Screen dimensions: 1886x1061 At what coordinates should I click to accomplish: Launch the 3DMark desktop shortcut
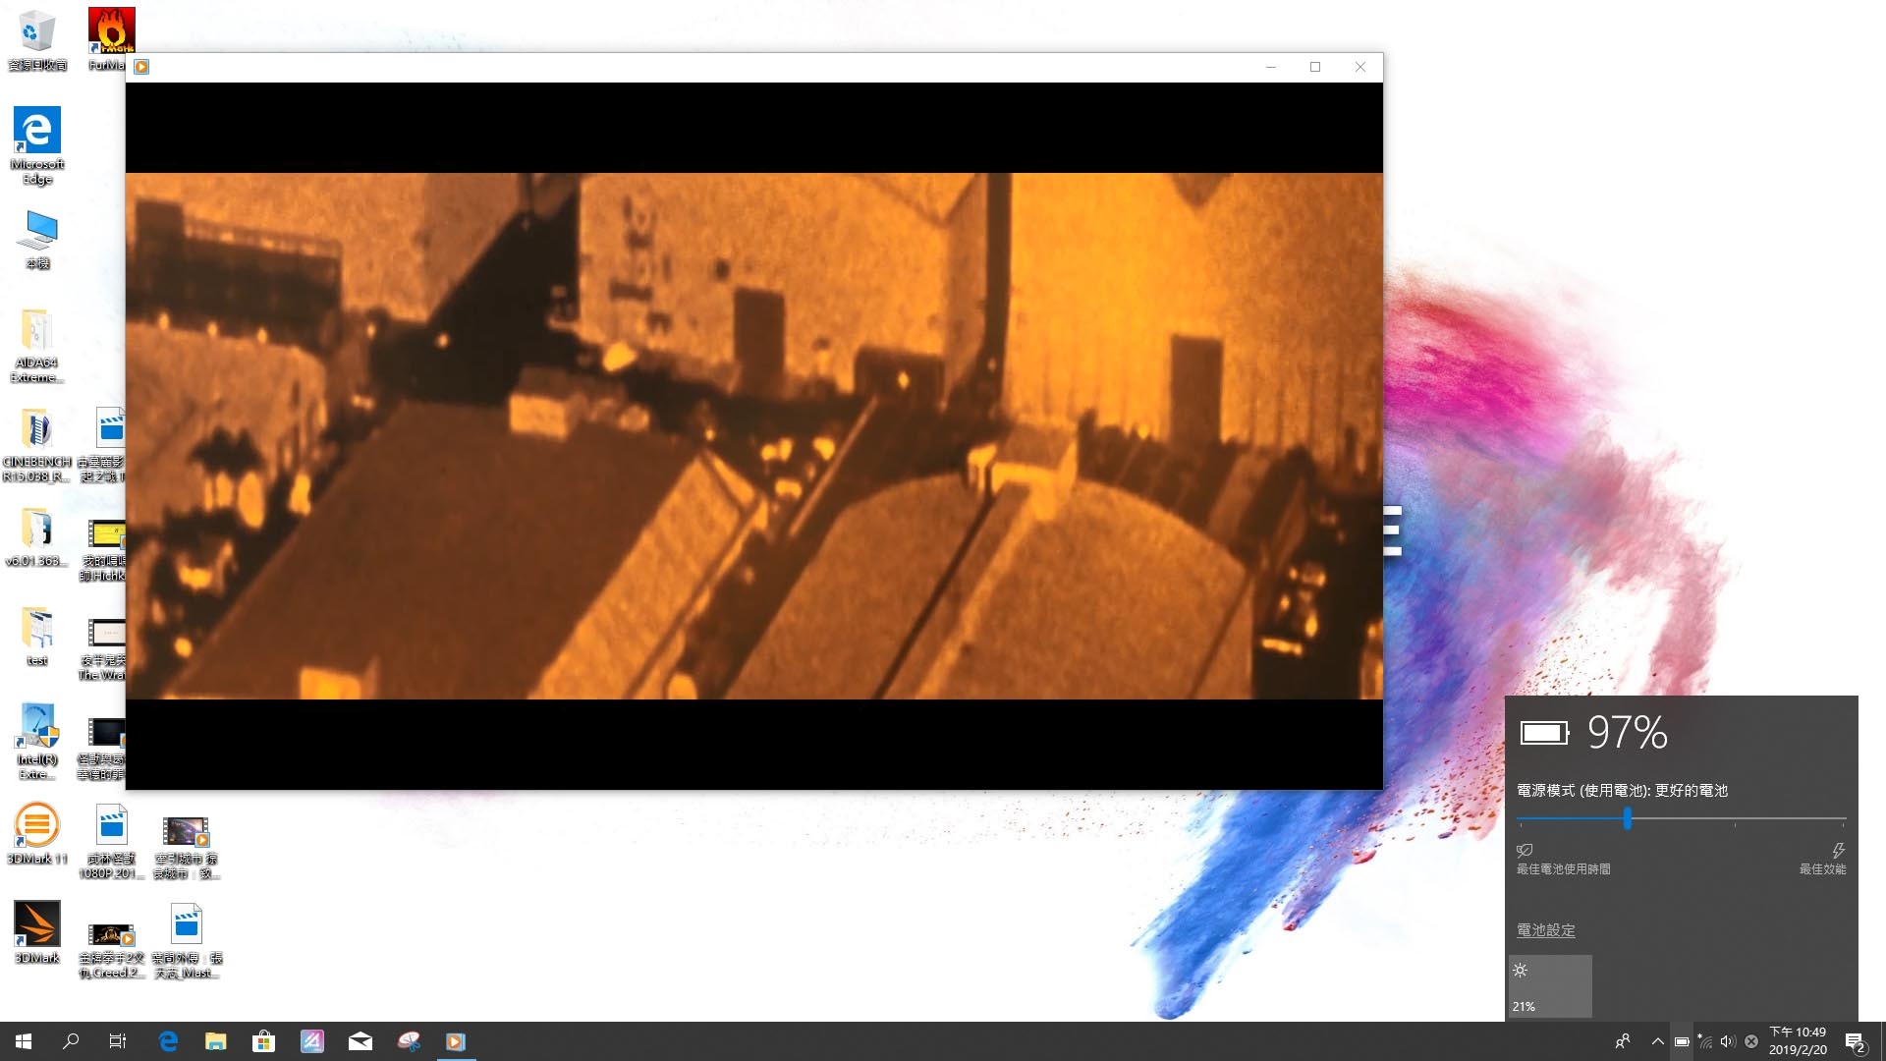tap(37, 933)
